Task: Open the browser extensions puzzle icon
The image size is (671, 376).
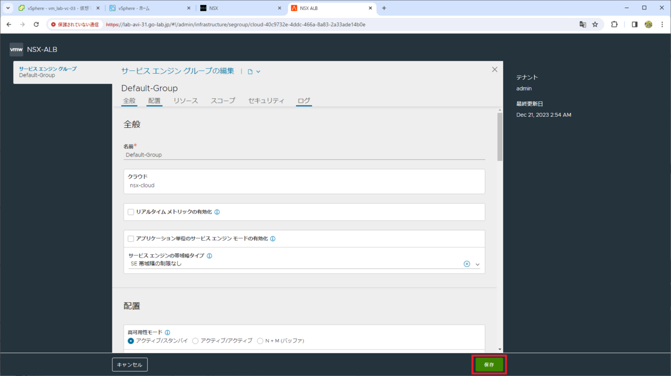Action: point(615,25)
